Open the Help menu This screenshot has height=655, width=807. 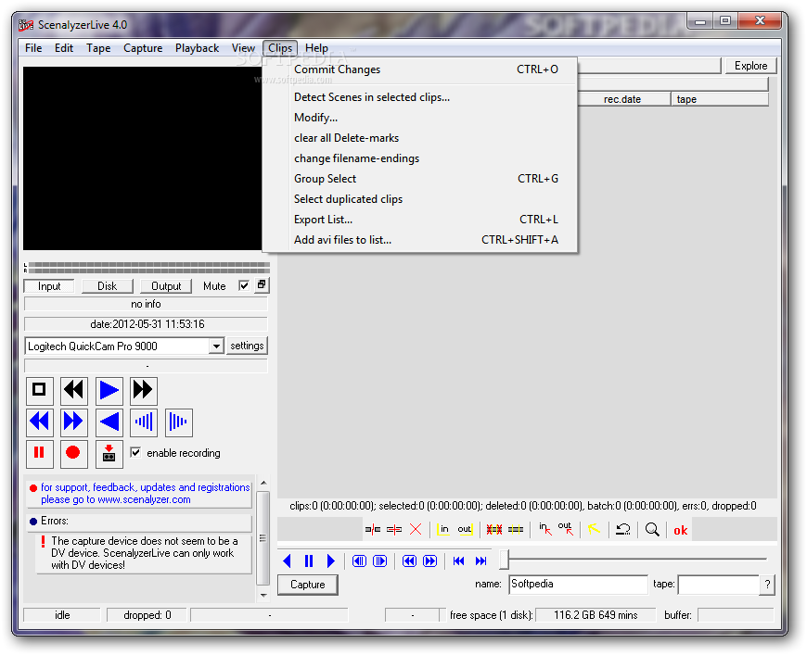point(316,48)
